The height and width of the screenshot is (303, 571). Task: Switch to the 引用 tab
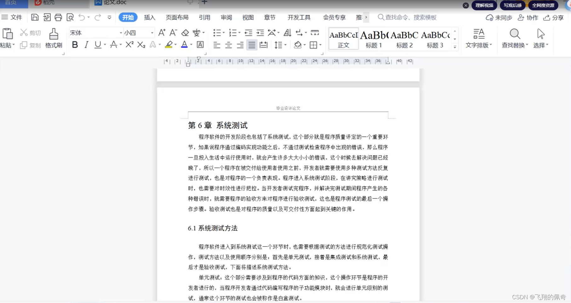pyautogui.click(x=204, y=18)
